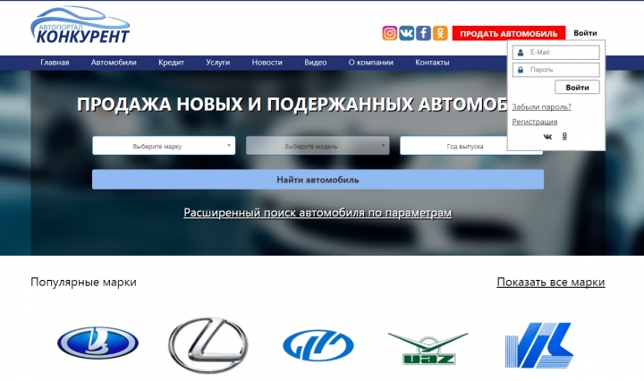Open the Видео menu item
The width and height of the screenshot is (644, 381).
316,63
